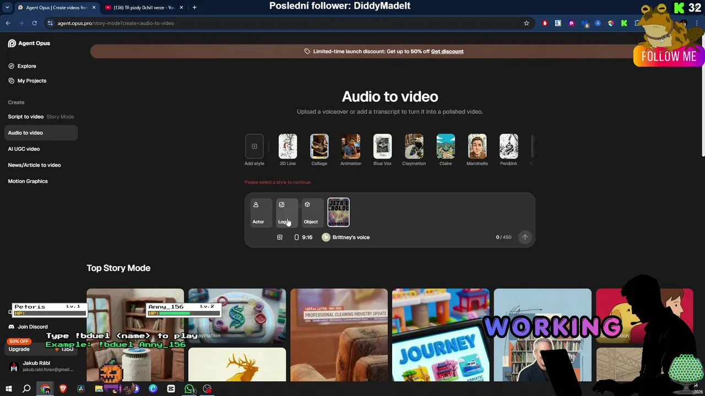Click the Get discount link
Screen dimensions: 705x396
coord(447,52)
